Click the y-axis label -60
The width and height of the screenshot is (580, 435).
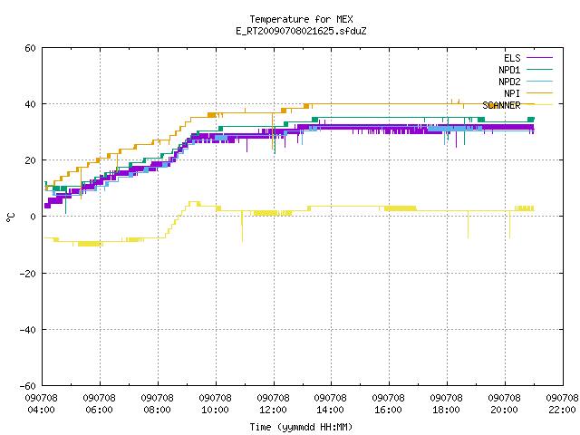point(28,386)
